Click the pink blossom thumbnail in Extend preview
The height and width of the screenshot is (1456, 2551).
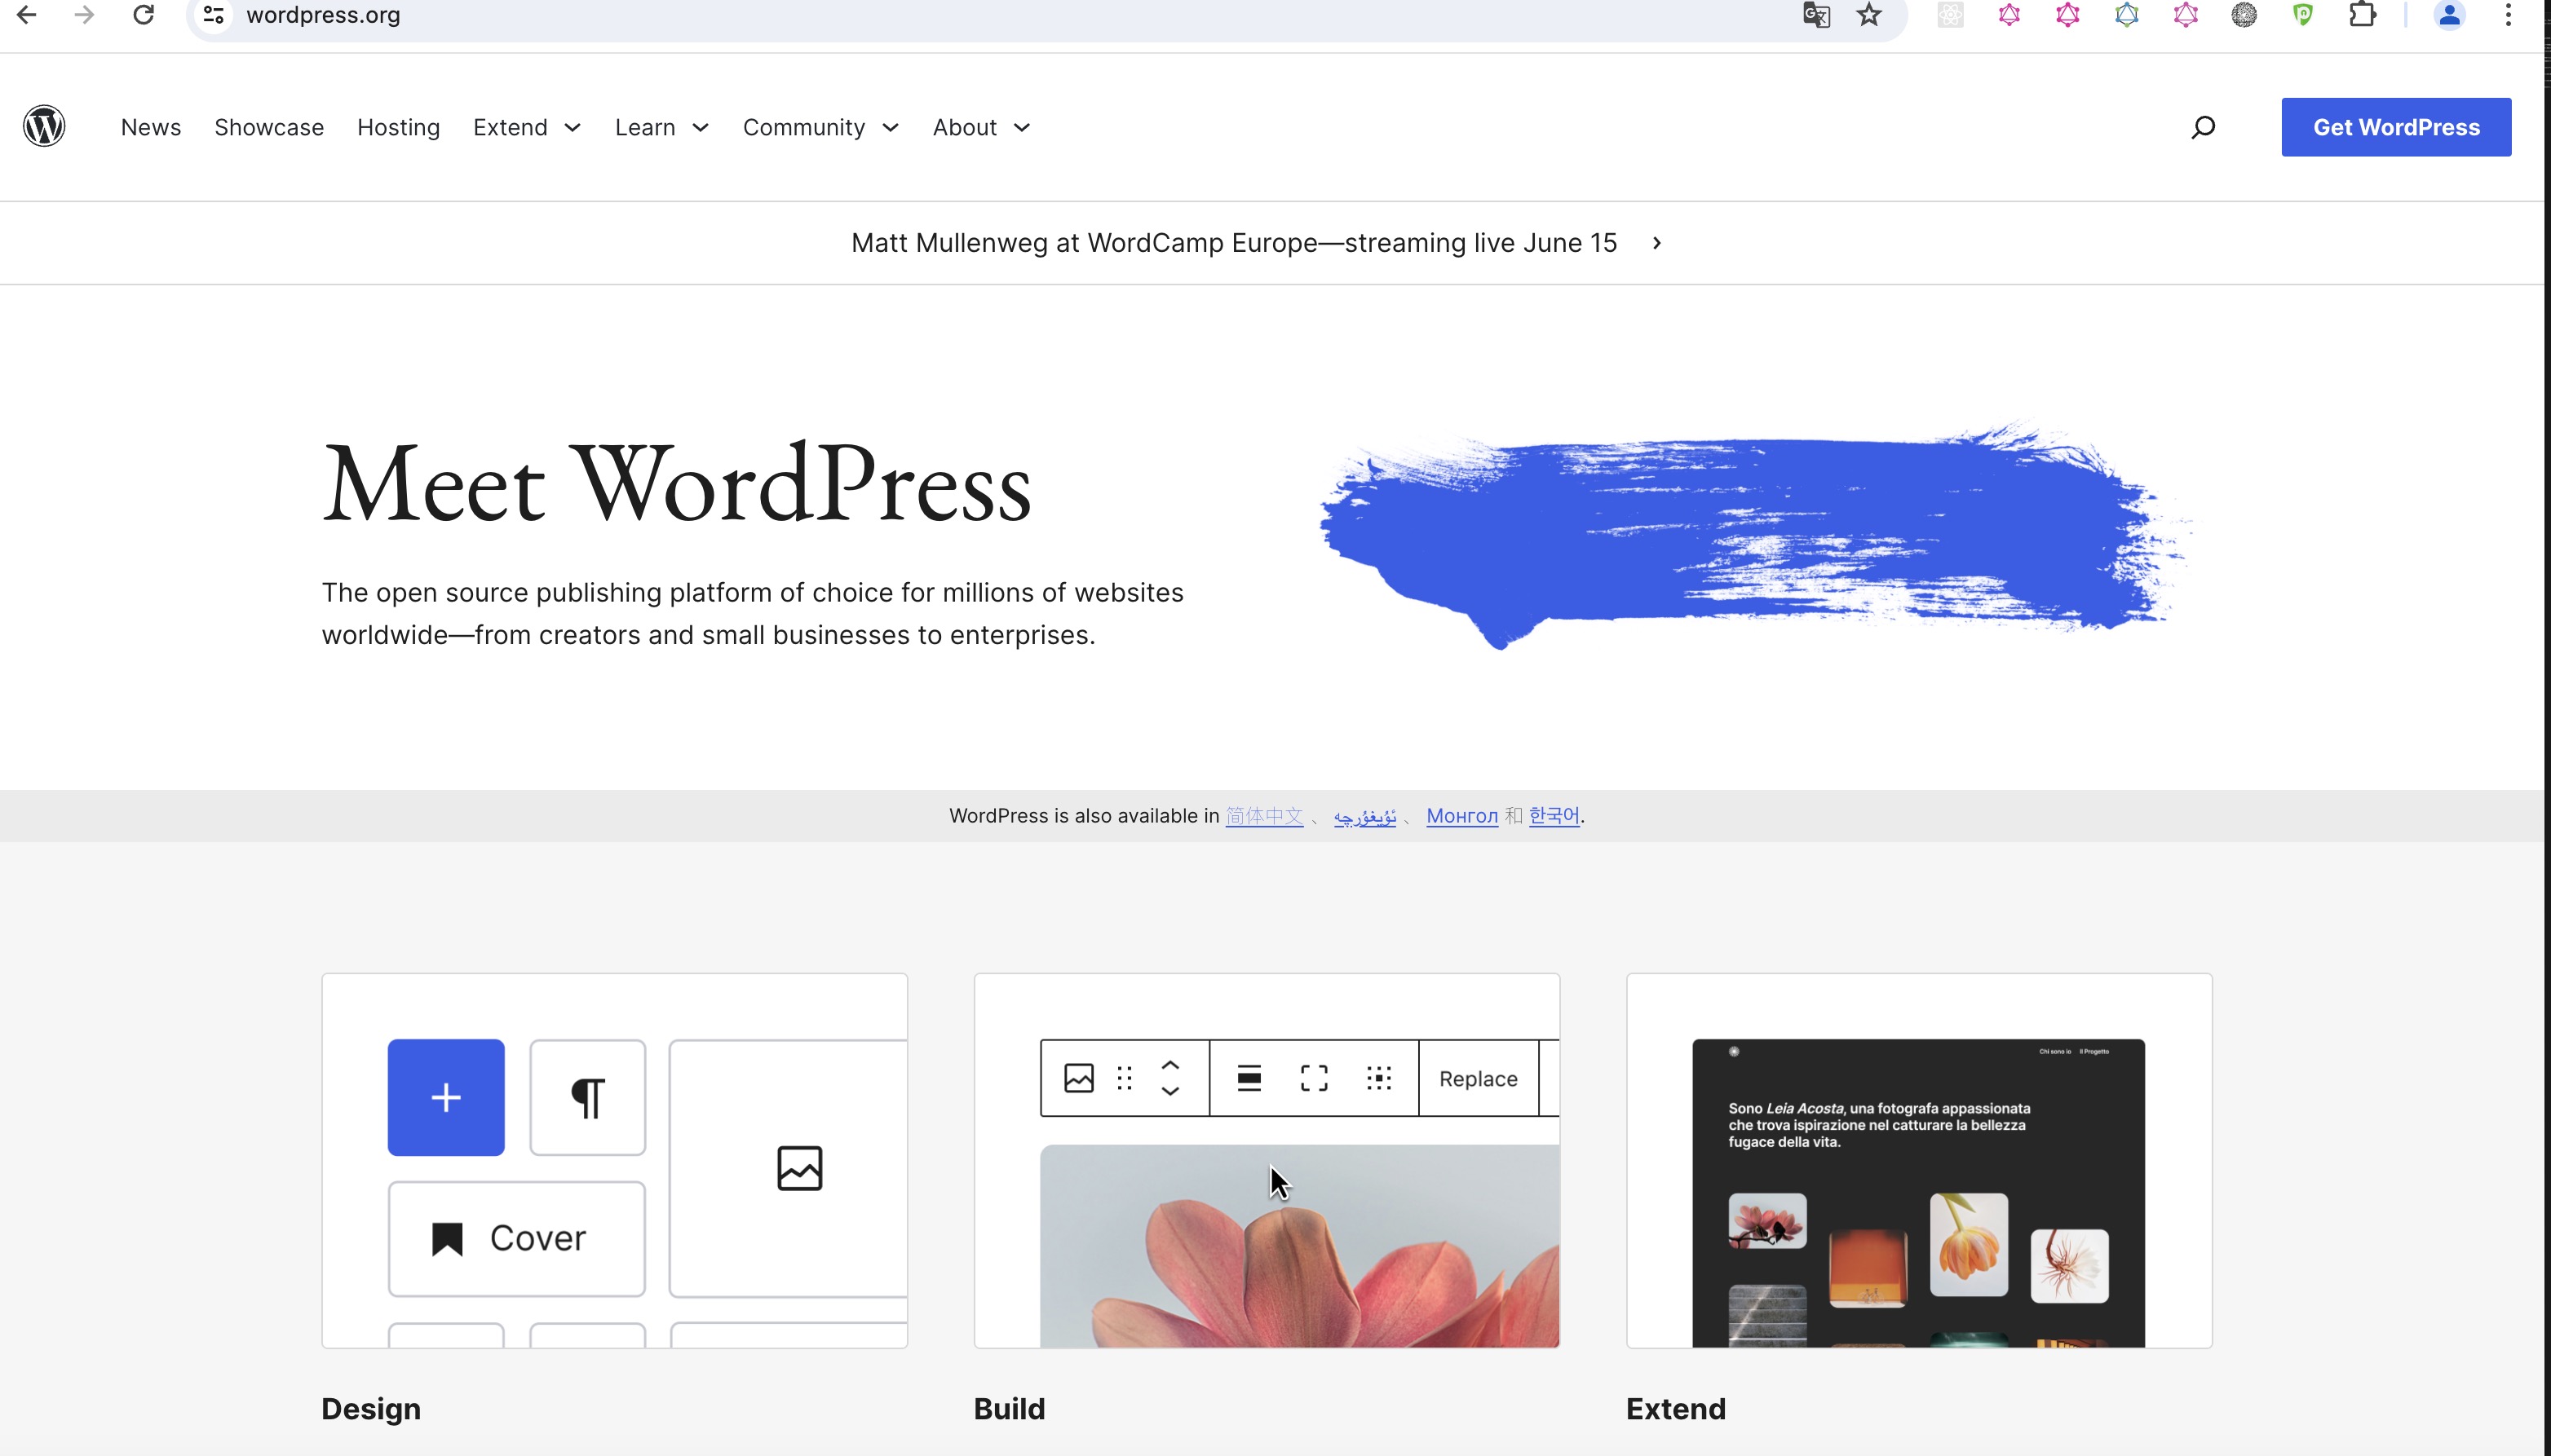click(x=1766, y=1220)
